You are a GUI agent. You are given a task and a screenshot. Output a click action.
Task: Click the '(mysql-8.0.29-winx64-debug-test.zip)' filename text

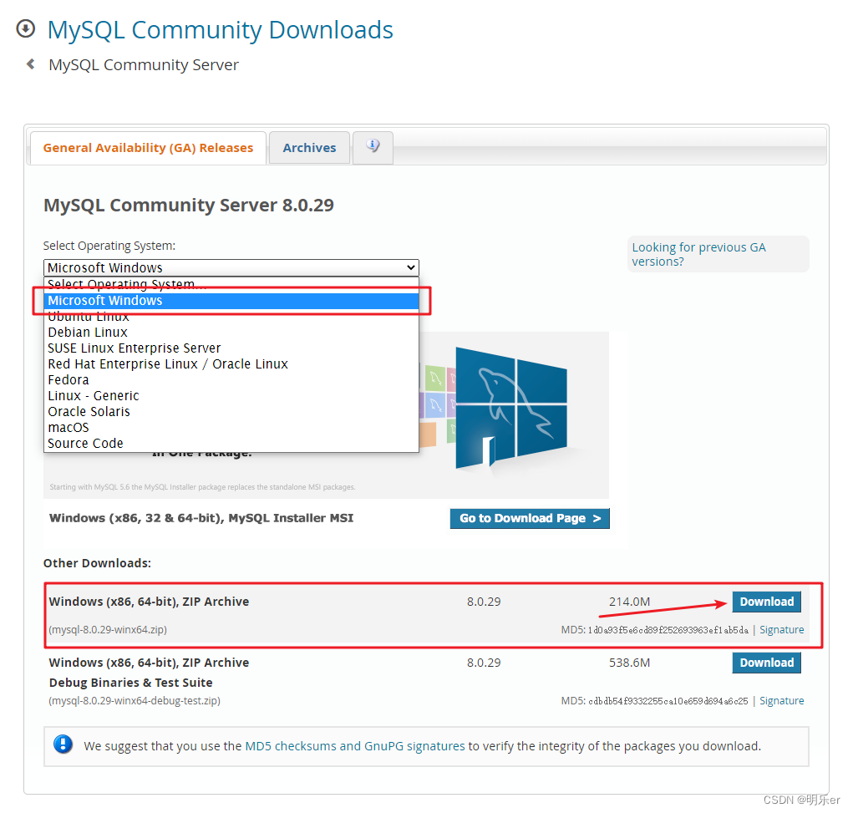coord(135,700)
